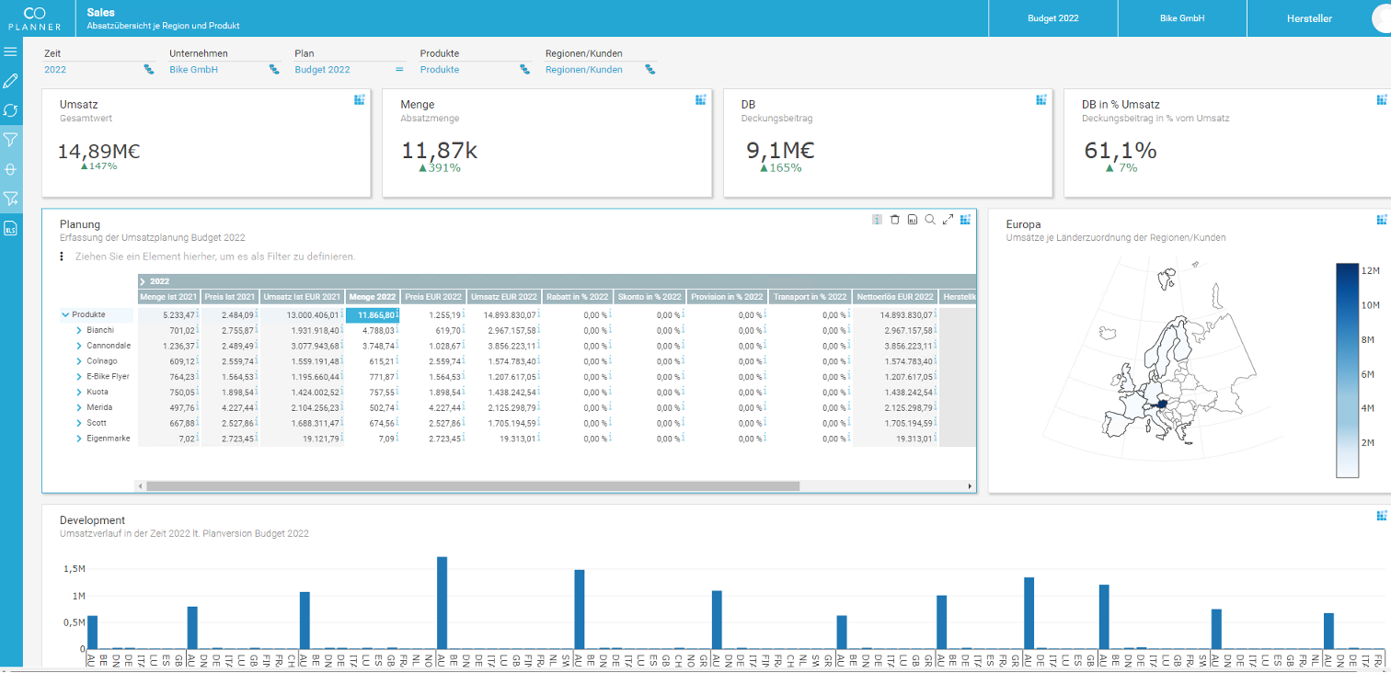Click the info icon in Planung toolbar

click(x=876, y=220)
